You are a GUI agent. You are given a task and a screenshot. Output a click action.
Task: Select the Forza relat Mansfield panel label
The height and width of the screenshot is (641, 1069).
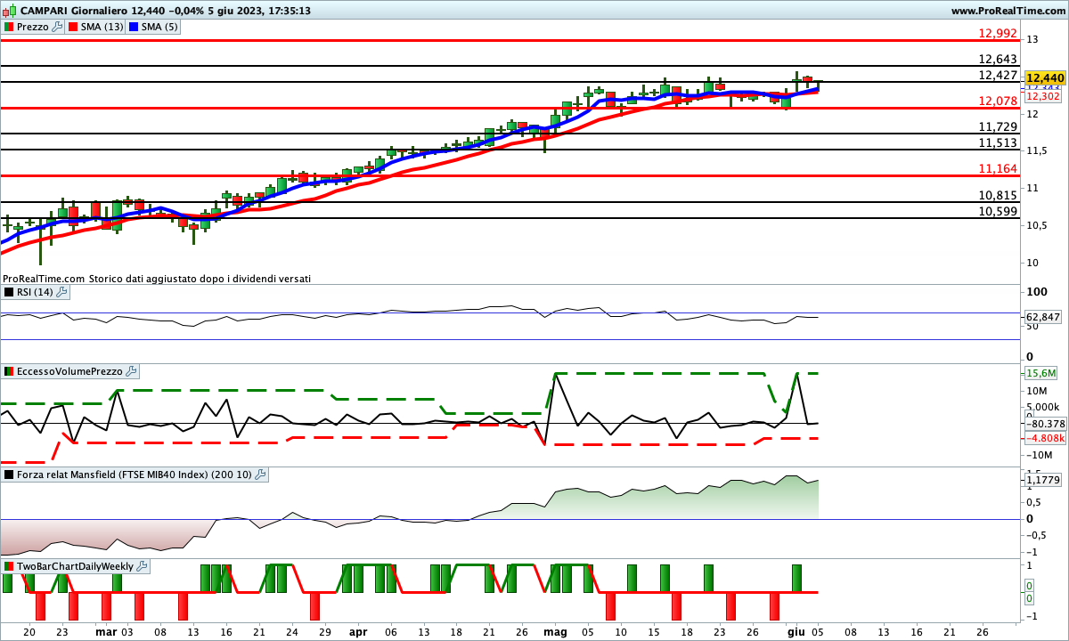pyautogui.click(x=135, y=475)
